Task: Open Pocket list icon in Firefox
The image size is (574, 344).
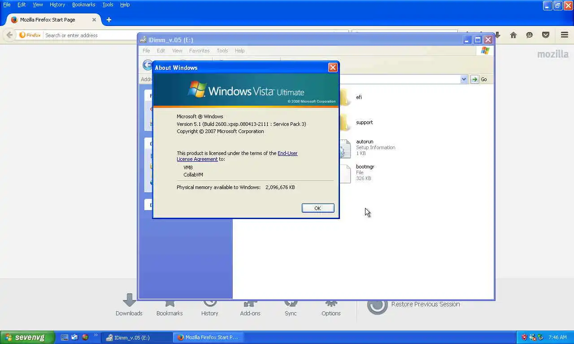Action: coord(546,35)
